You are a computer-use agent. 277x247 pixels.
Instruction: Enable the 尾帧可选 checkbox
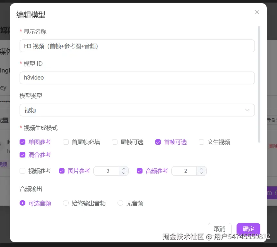coord(115,142)
